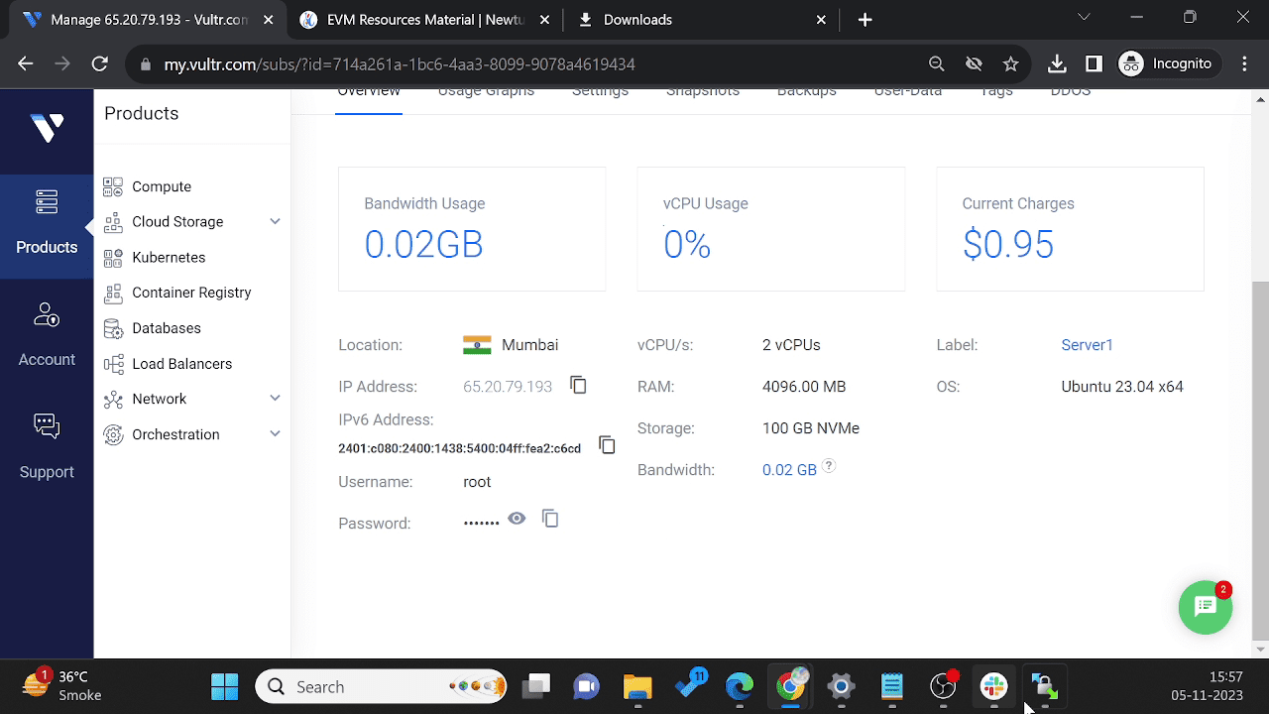Open the 0.02 GB bandwidth link
This screenshot has height=714, width=1269.
(x=789, y=470)
